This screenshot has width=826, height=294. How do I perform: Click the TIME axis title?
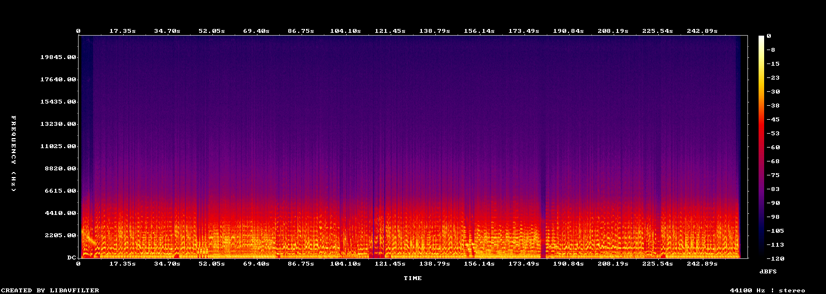click(x=413, y=278)
